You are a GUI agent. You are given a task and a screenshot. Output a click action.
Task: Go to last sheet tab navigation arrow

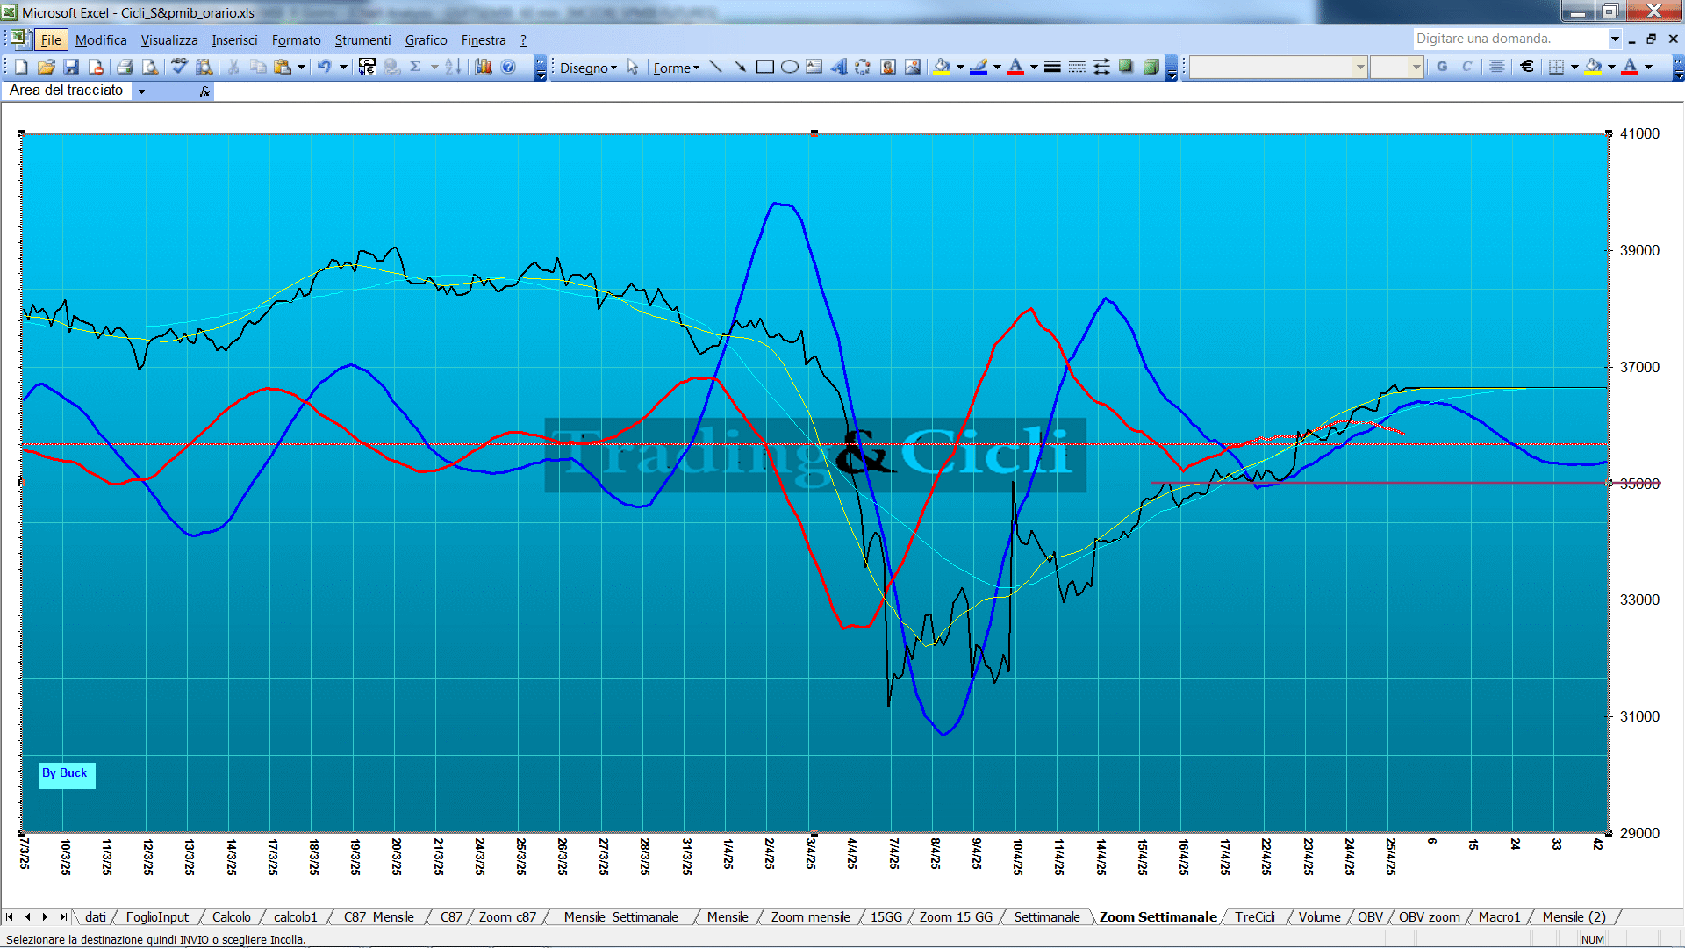tap(62, 916)
